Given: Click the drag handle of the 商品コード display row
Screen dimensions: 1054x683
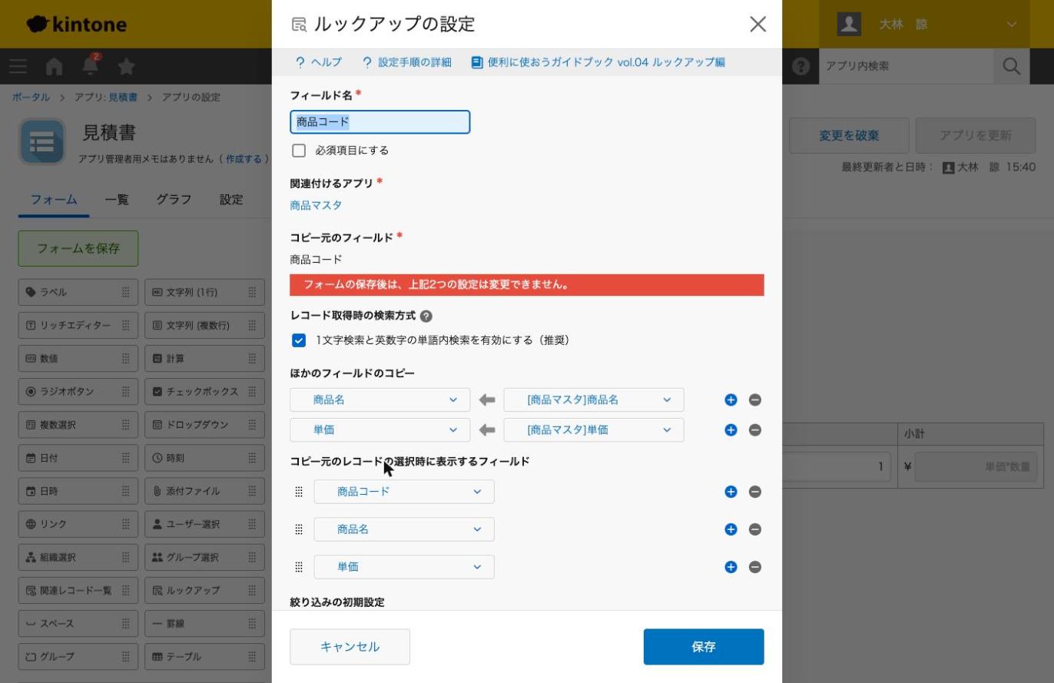Looking at the screenshot, I should click(299, 492).
